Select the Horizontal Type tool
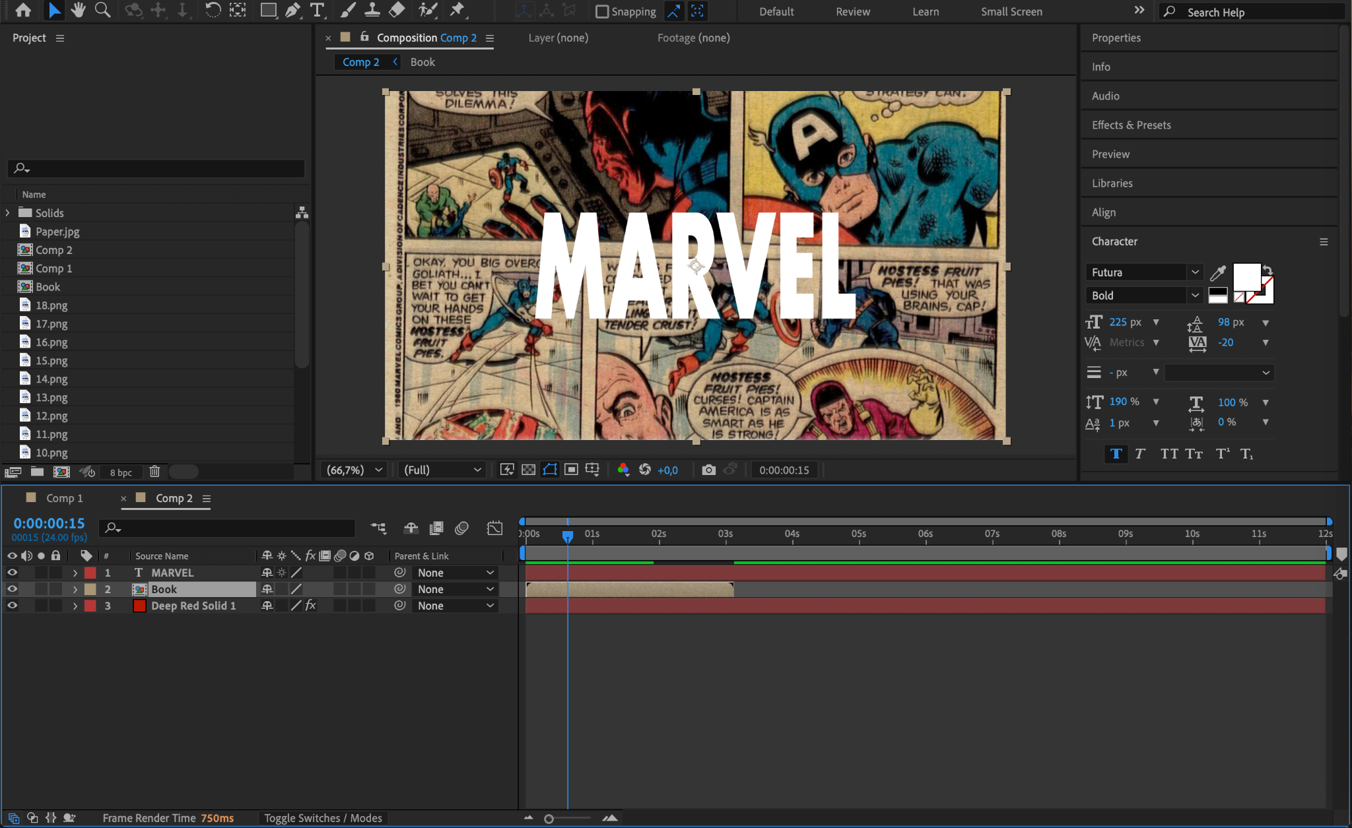Viewport: 1352px width, 828px height. [318, 10]
